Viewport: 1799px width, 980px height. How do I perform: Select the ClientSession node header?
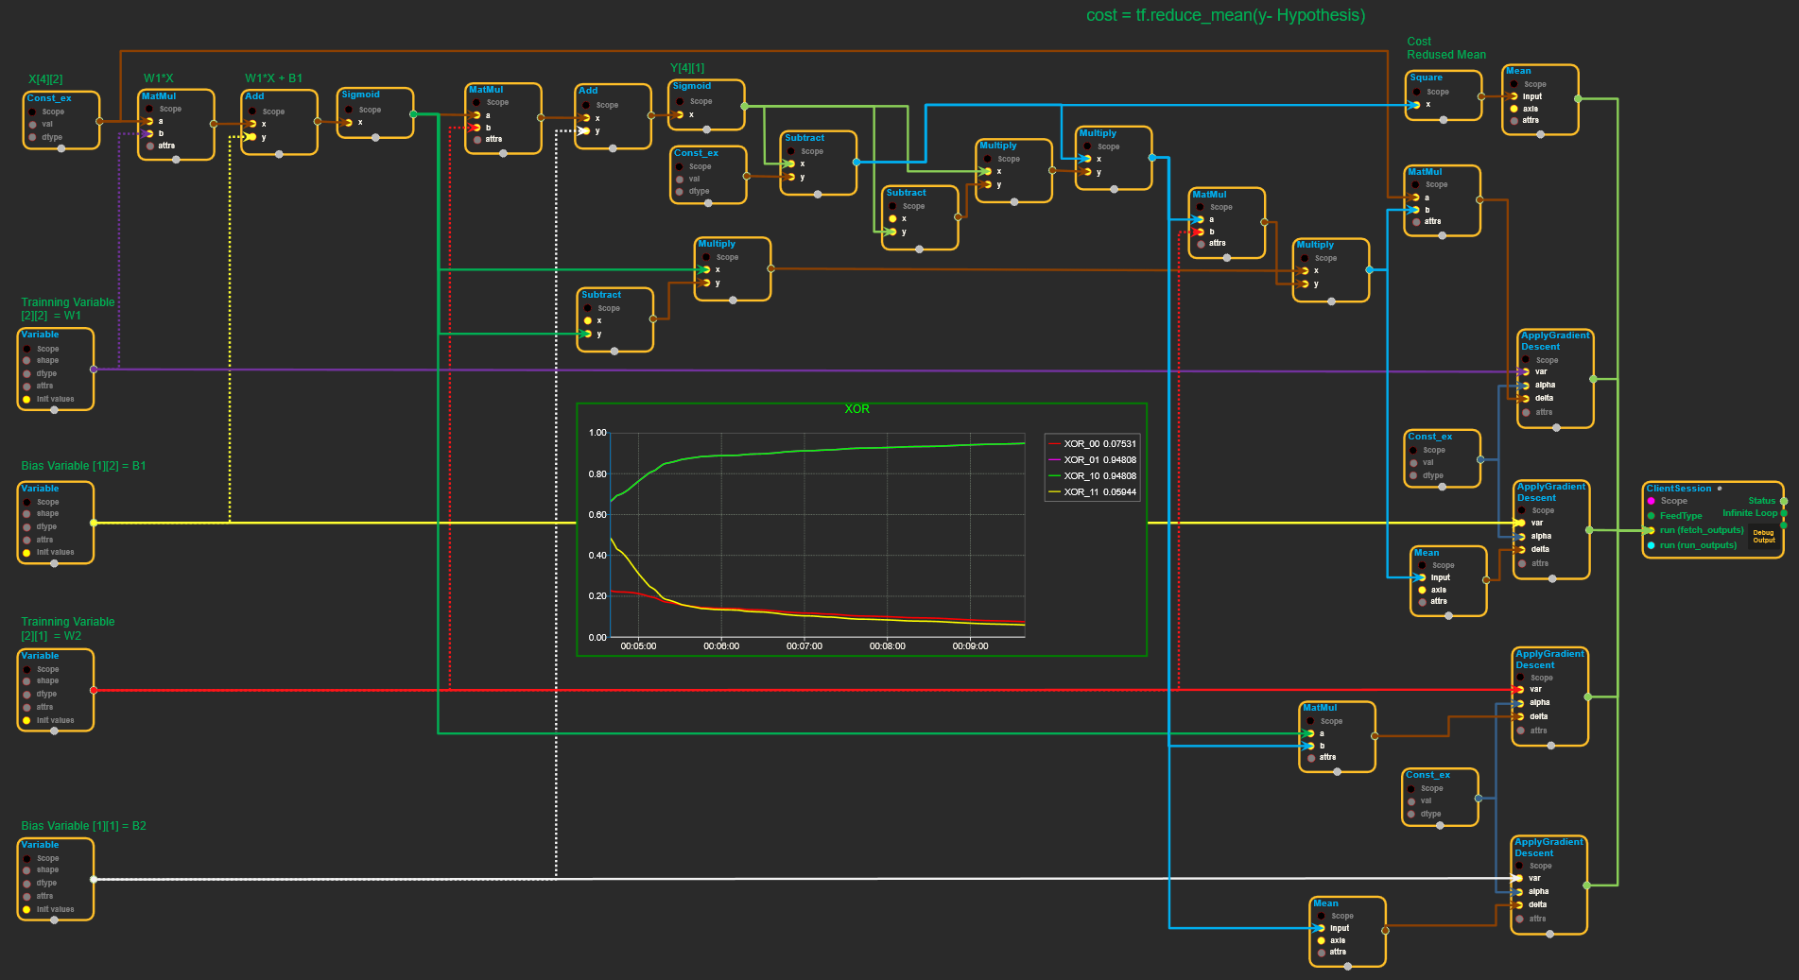[x=1679, y=489]
